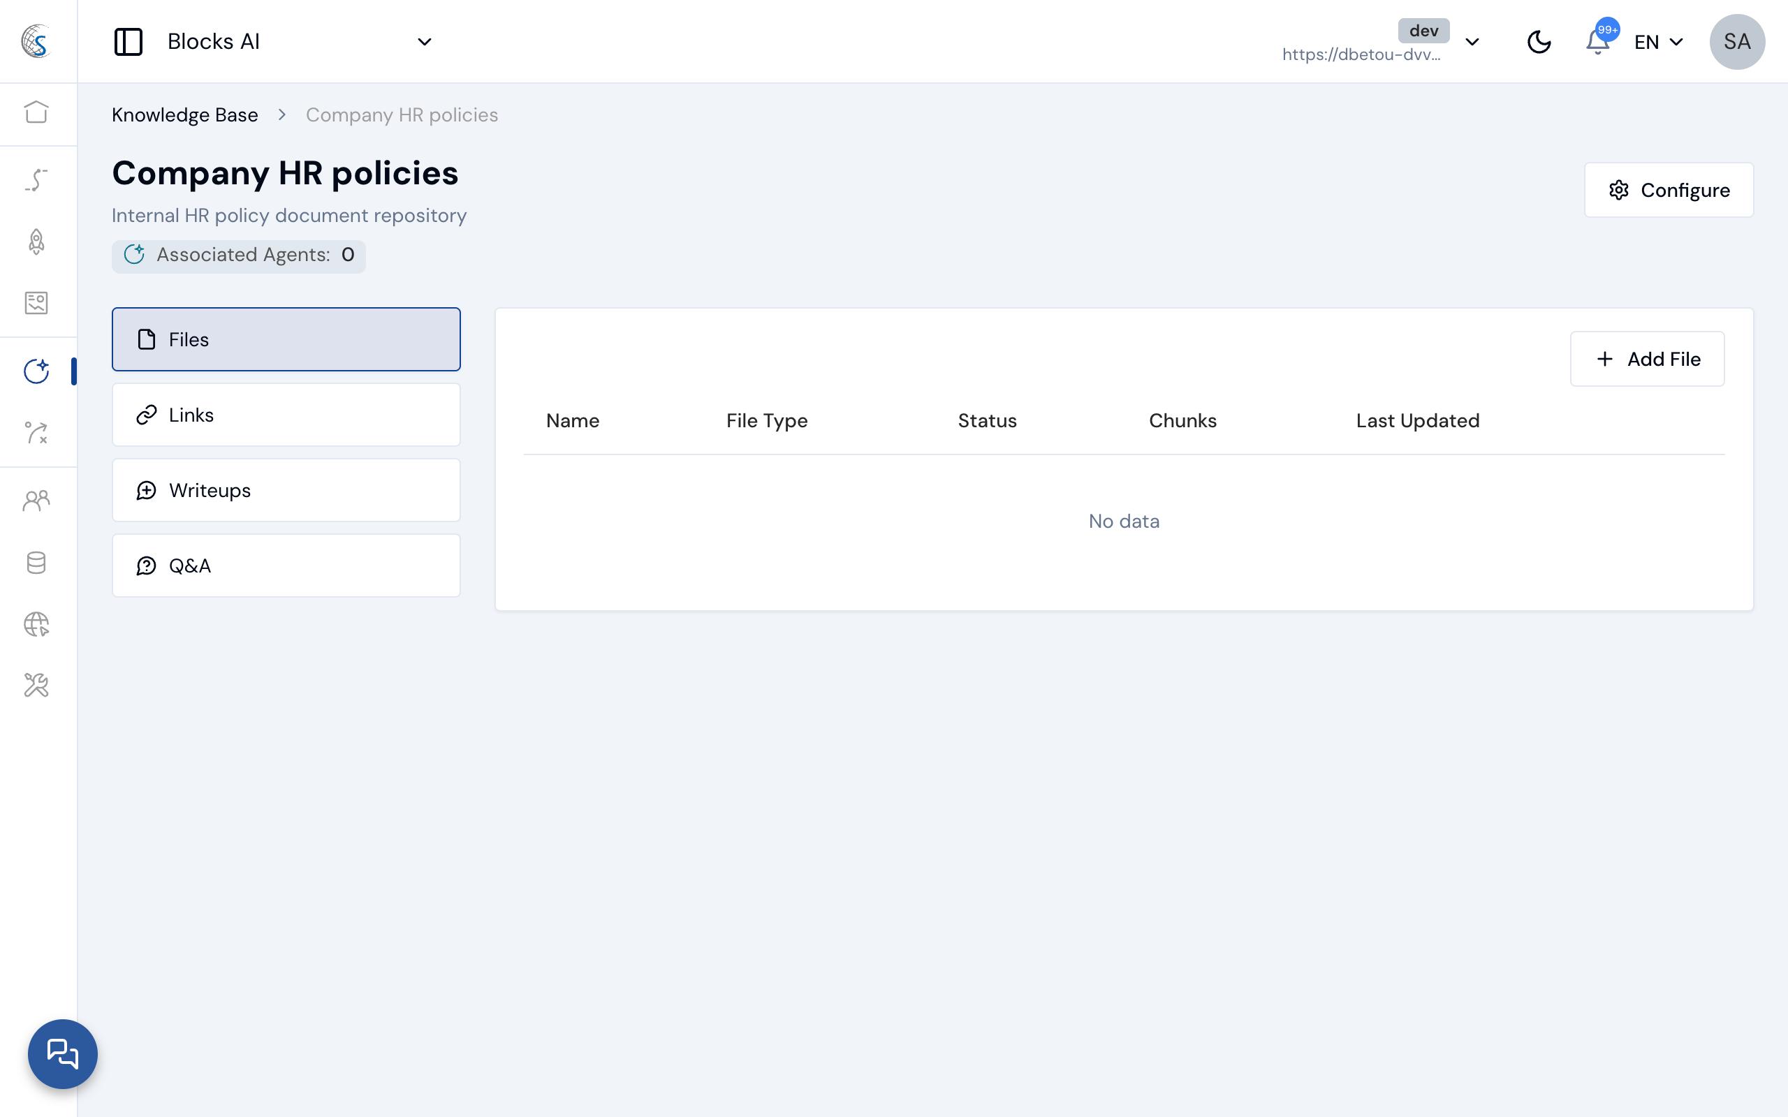This screenshot has height=1117, width=1788.
Task: Open the Home sidebar icon
Action: tap(36, 114)
